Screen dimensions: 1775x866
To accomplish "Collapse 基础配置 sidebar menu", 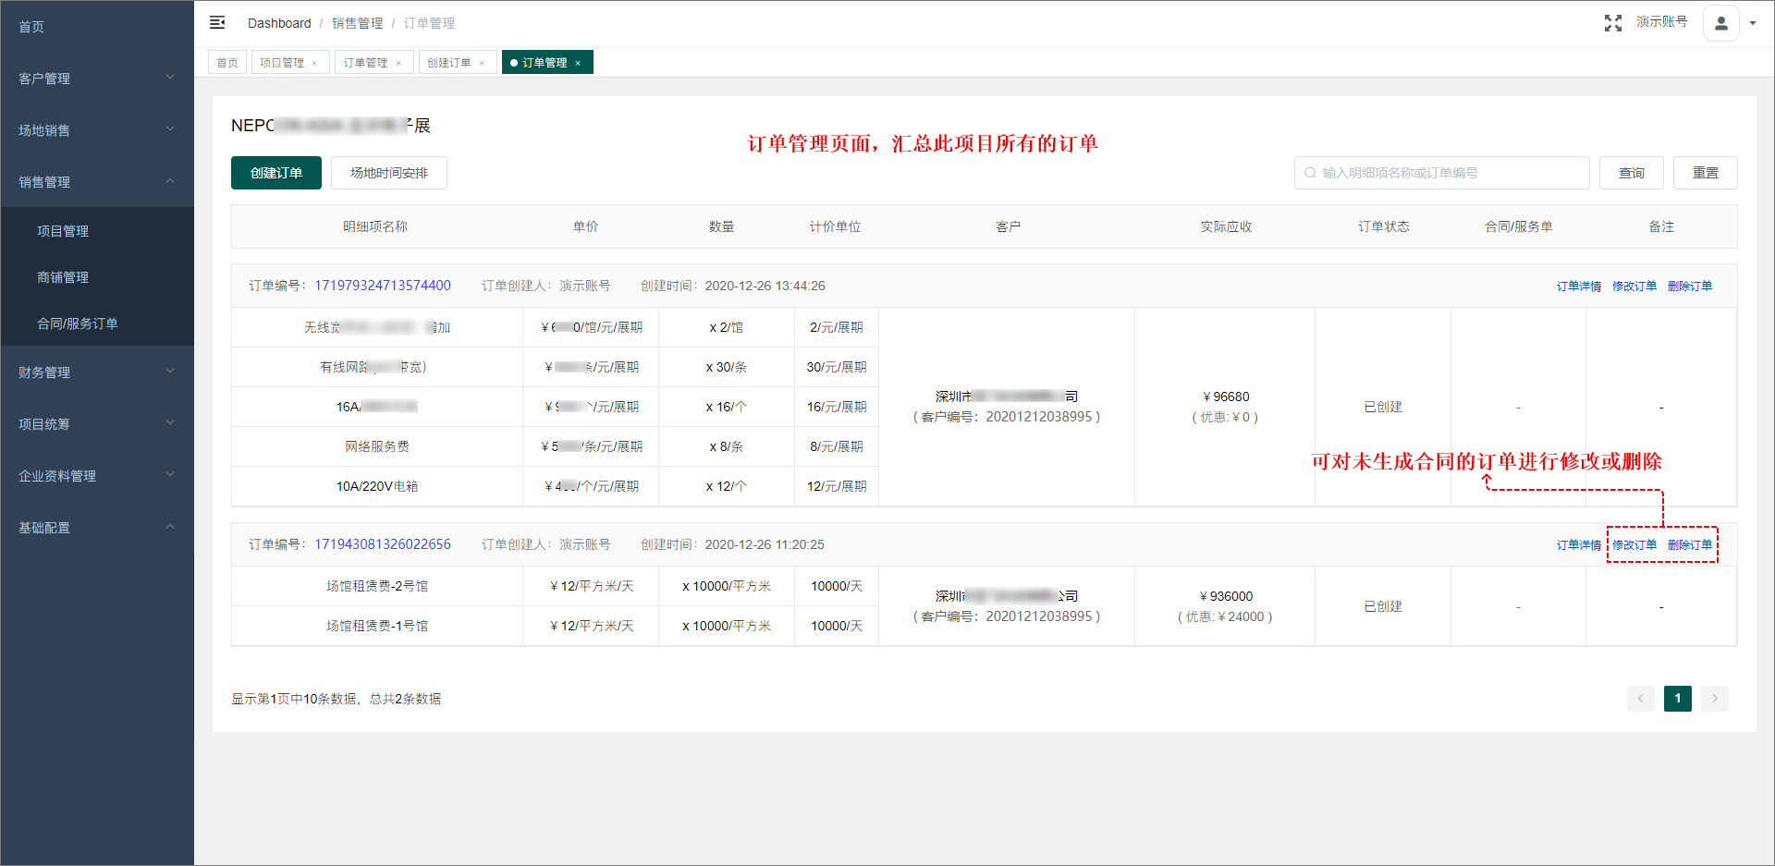I will tap(97, 528).
